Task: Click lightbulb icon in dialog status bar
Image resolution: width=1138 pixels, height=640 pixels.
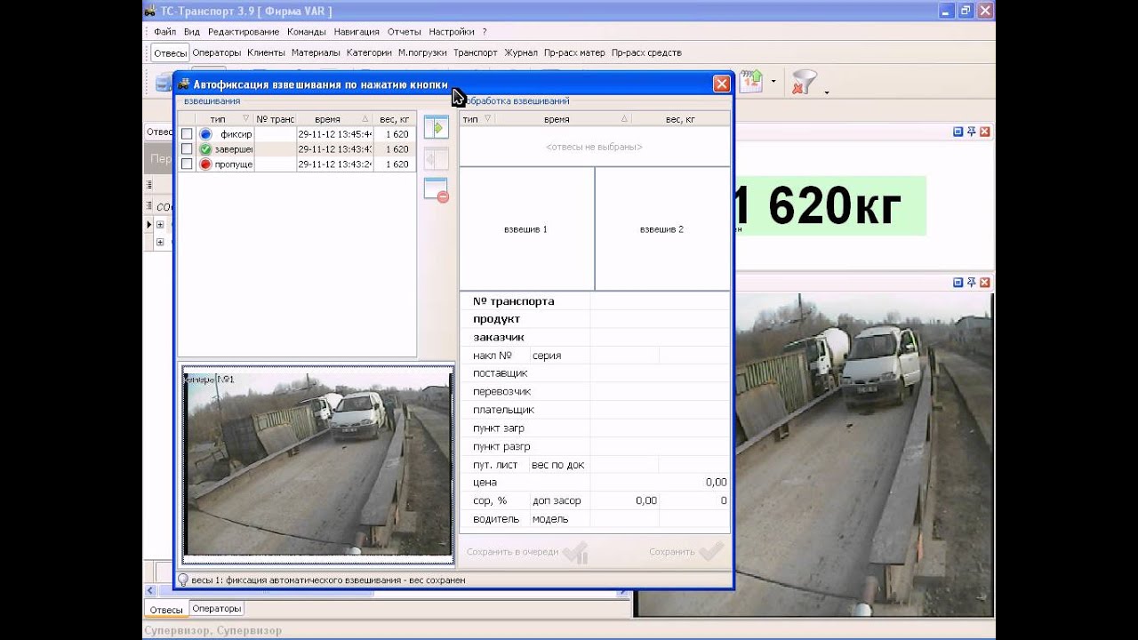Action: click(x=183, y=580)
